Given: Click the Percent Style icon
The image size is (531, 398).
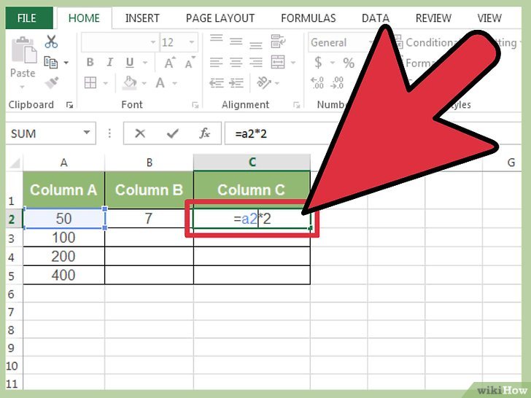Looking at the screenshot, I should pyautogui.click(x=348, y=63).
